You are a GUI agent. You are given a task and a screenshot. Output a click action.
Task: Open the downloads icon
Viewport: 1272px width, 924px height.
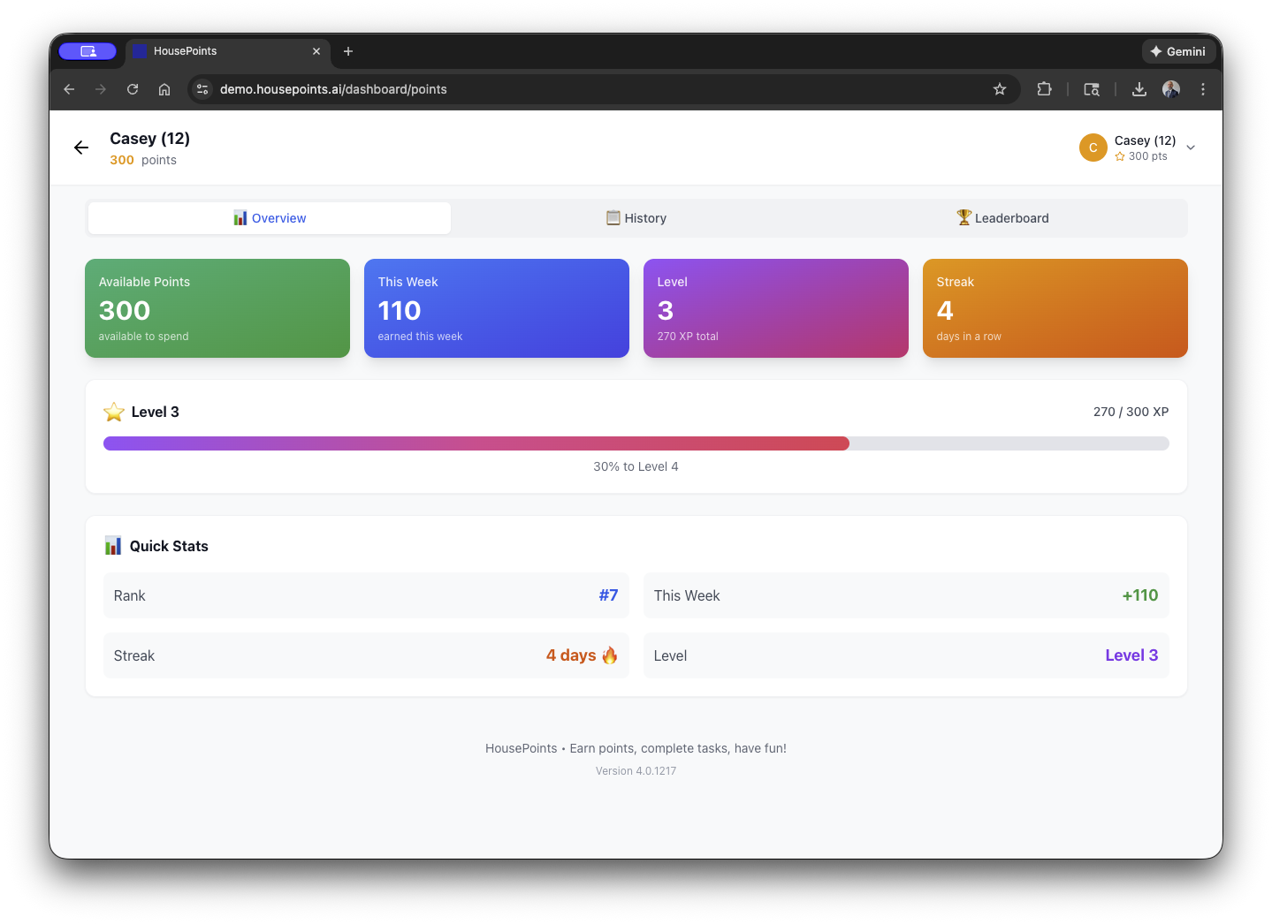click(x=1139, y=89)
